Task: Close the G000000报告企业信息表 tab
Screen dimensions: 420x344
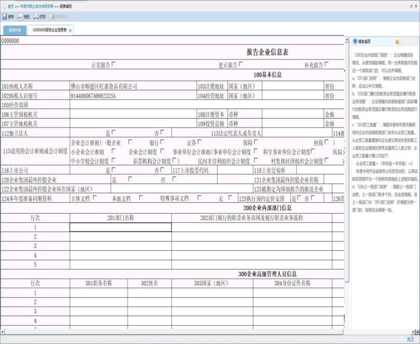Action: pyautogui.click(x=70, y=31)
